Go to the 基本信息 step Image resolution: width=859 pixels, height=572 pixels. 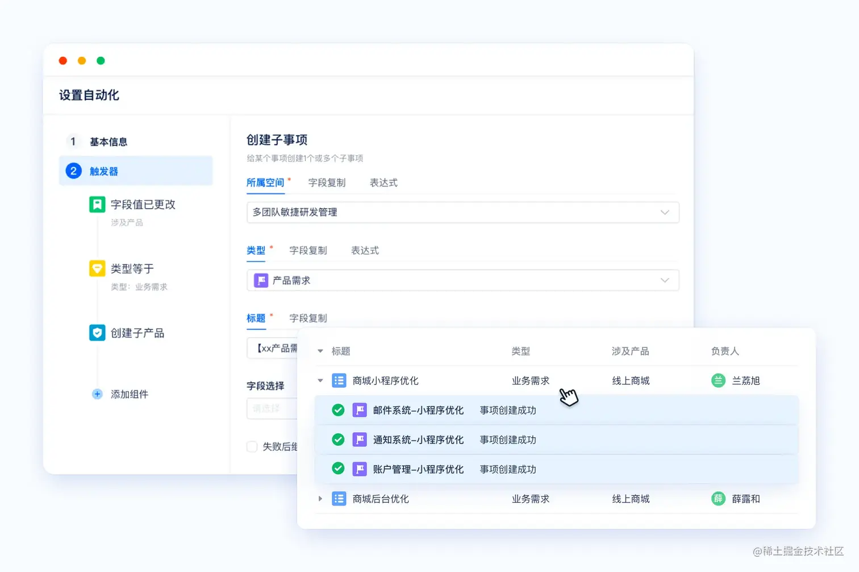(x=109, y=142)
